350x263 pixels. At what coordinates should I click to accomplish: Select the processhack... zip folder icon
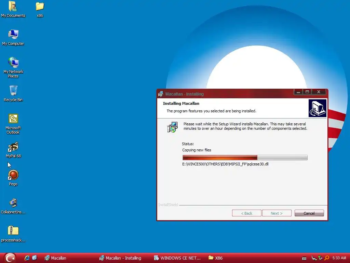[13, 234]
